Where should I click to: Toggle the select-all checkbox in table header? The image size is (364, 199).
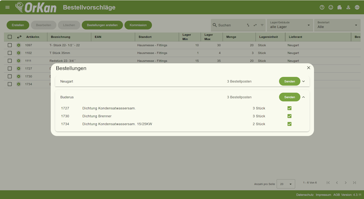click(9, 37)
